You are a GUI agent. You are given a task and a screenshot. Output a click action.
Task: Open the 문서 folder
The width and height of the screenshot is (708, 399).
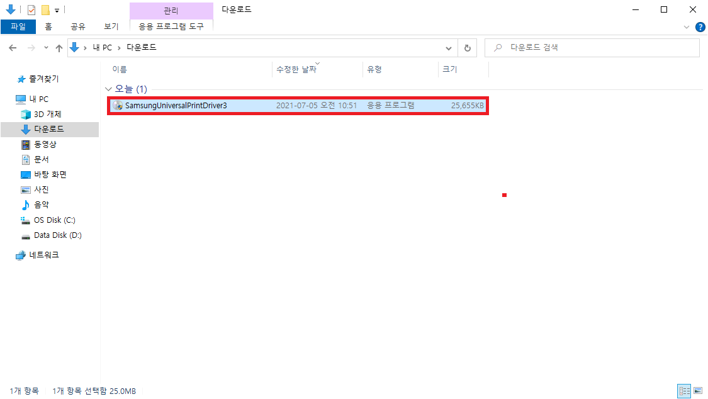point(42,159)
